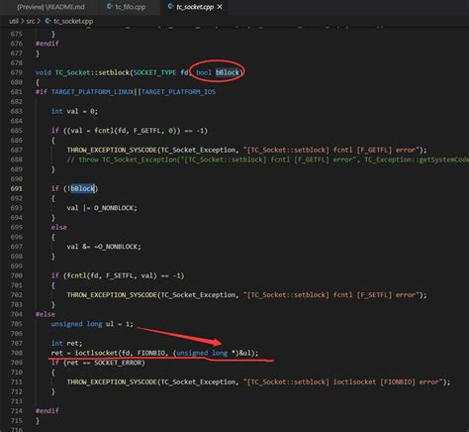This screenshot has height=432, width=469.
Task: Click the TARGET_PLATFORM_LINUX macro on line 681
Action: coord(93,92)
